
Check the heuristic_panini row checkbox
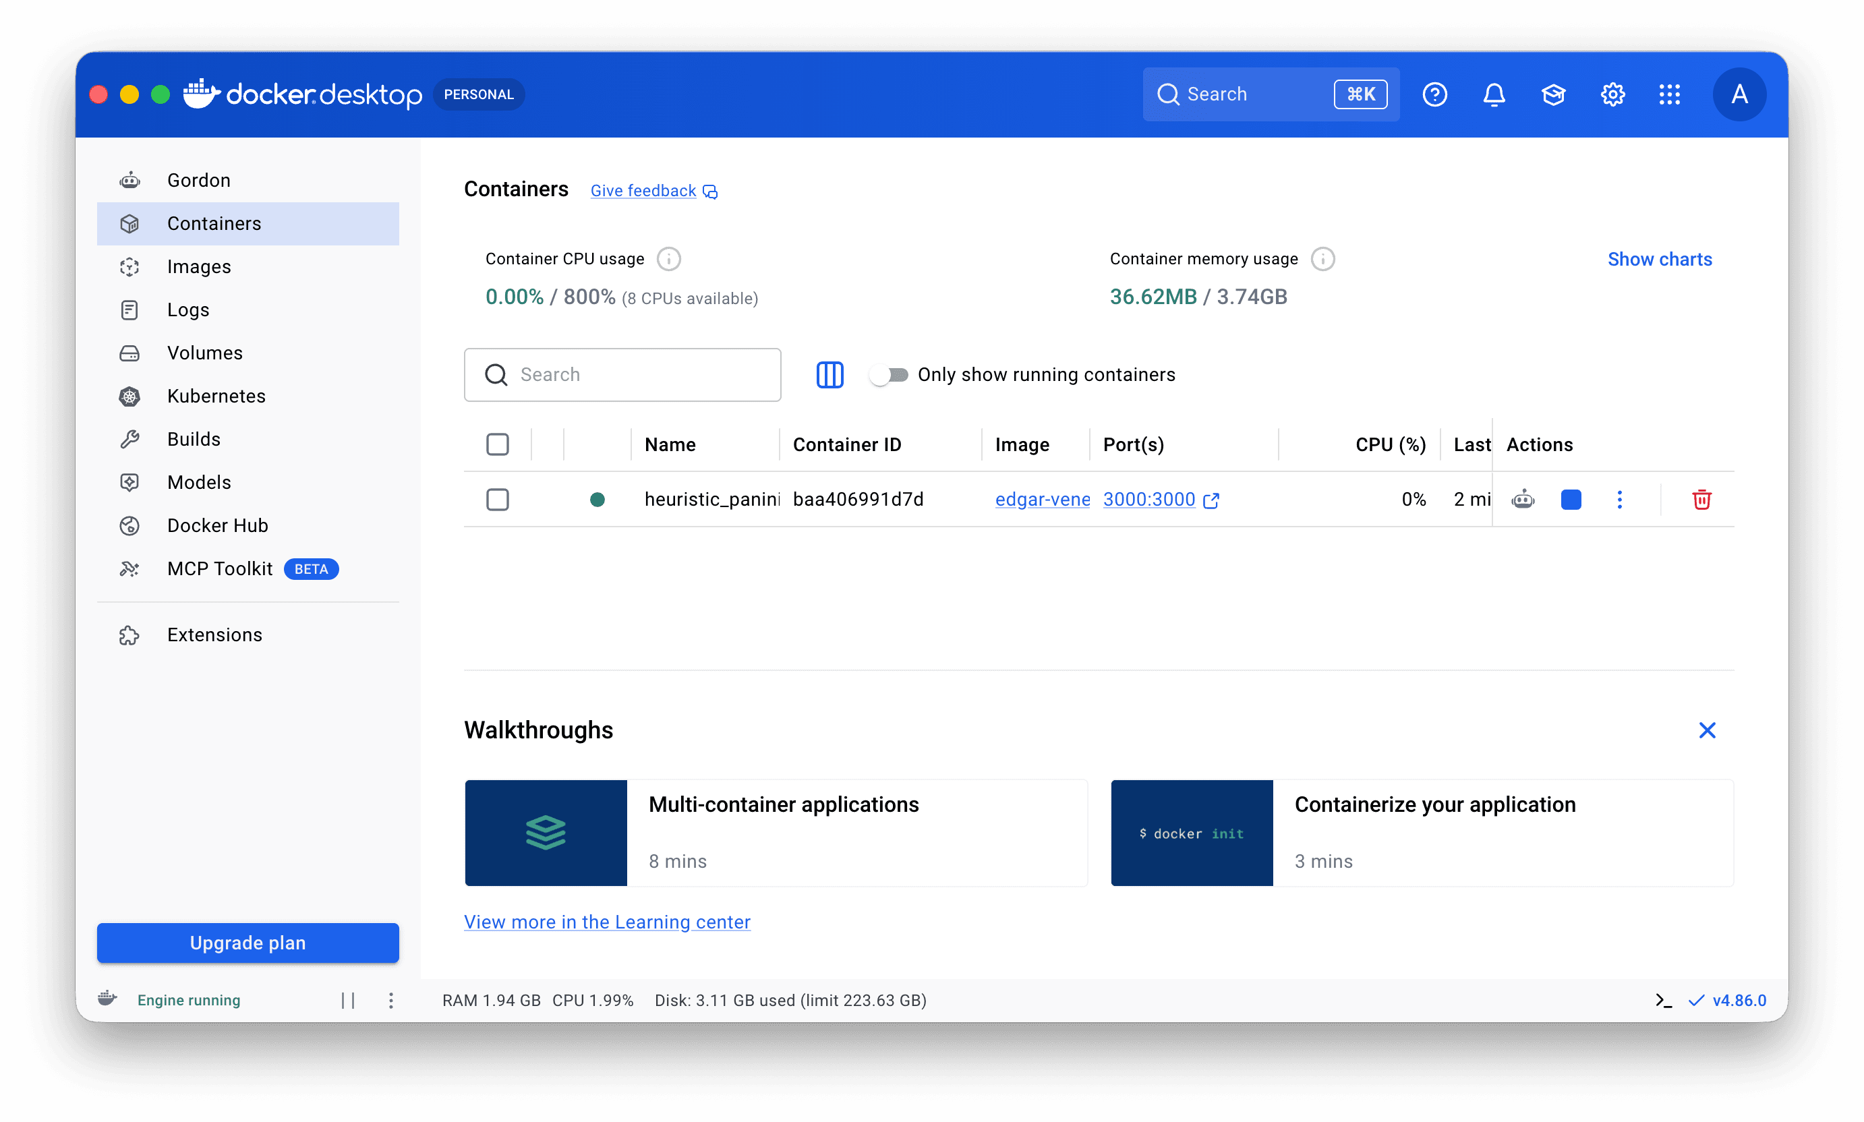tap(498, 500)
